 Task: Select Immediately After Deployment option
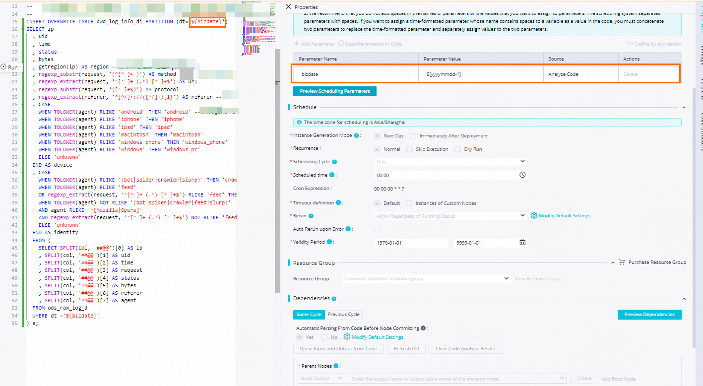tap(413, 135)
